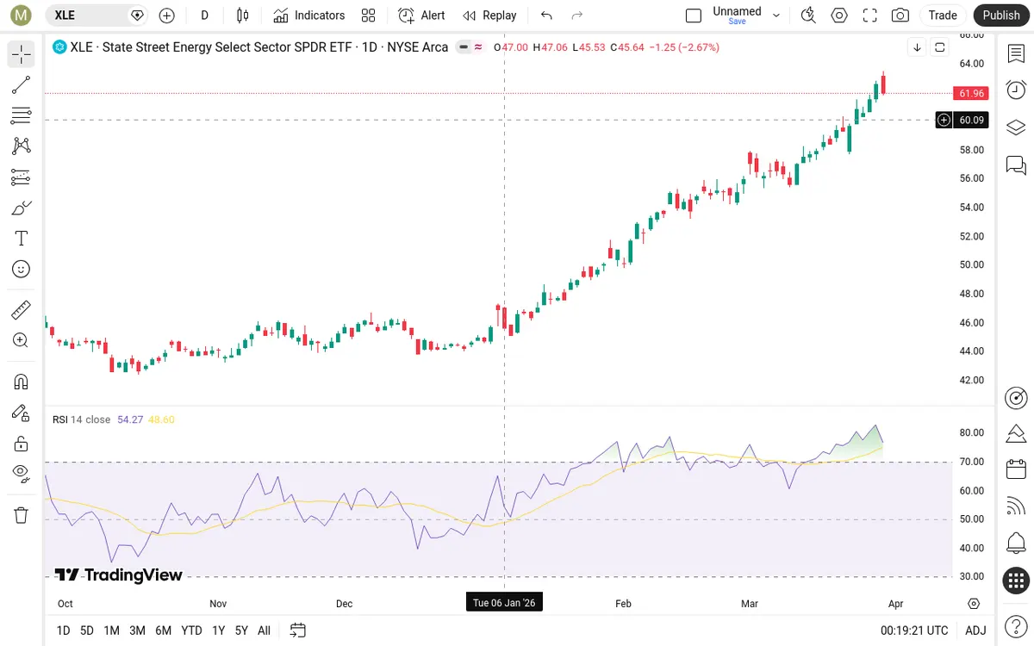Open the apps grid menu

coord(1016,581)
